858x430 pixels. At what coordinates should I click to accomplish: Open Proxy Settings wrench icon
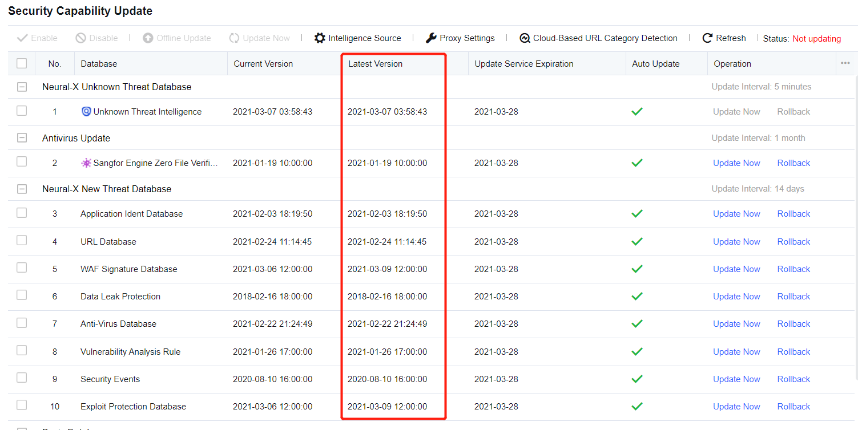click(x=431, y=38)
